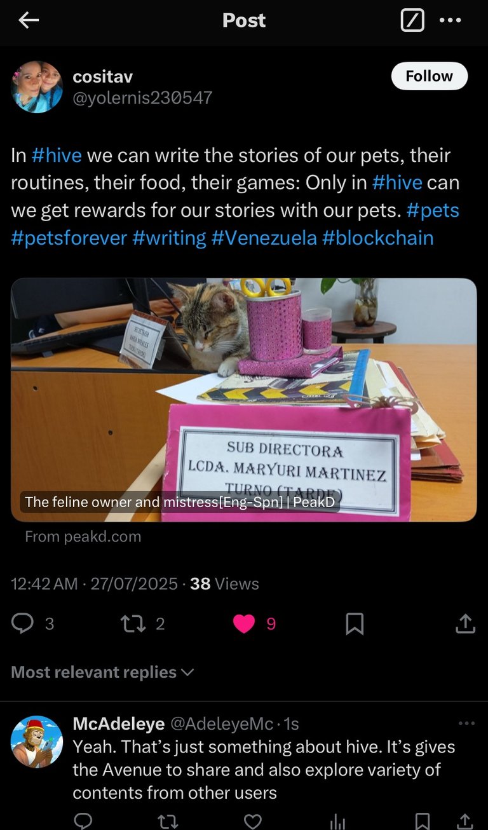Screen dimensions: 488x830
Task: Follow cositav with the Follow button
Action: [x=429, y=76]
